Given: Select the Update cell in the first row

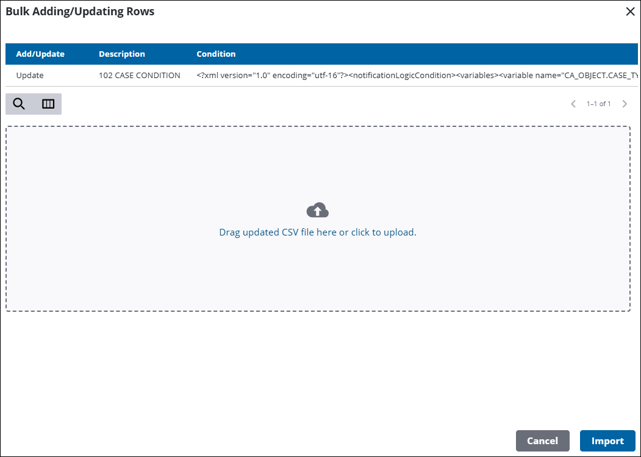Looking at the screenshot, I should tap(30, 76).
